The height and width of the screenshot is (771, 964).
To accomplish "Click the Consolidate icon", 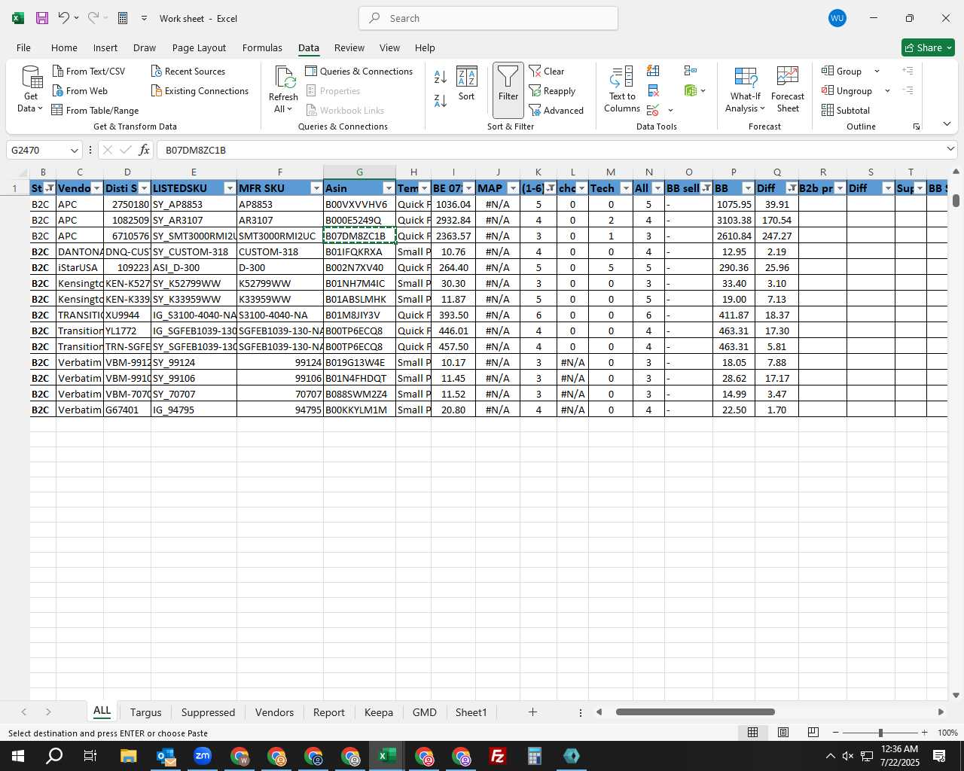I will 691,71.
